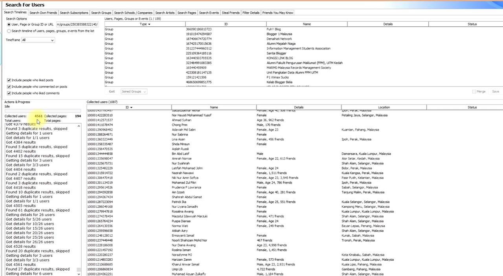Open the Search Subscriptions tab

pyautogui.click(x=74, y=13)
